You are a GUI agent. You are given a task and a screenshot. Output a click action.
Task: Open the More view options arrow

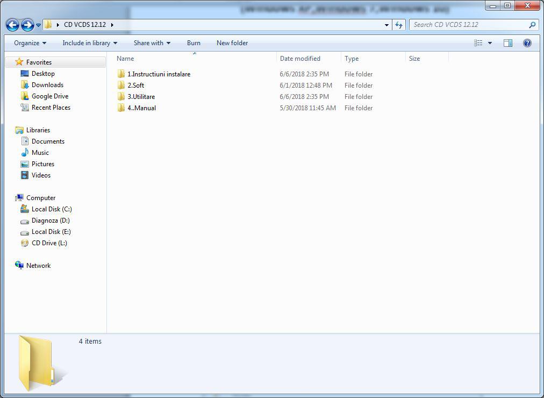click(x=490, y=43)
